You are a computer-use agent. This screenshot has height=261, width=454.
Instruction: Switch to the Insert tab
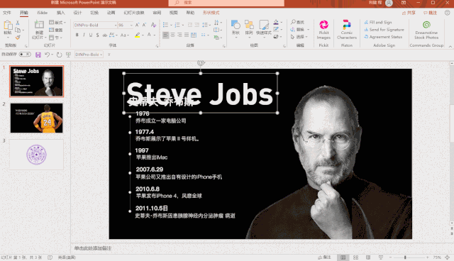click(x=60, y=13)
